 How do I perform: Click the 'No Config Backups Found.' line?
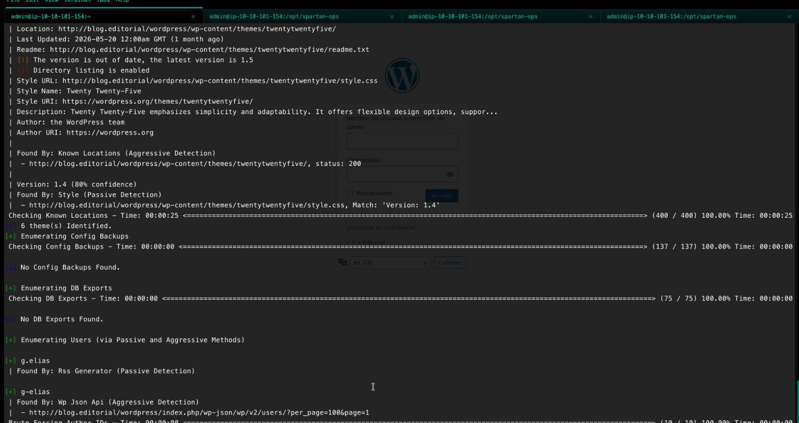point(70,268)
